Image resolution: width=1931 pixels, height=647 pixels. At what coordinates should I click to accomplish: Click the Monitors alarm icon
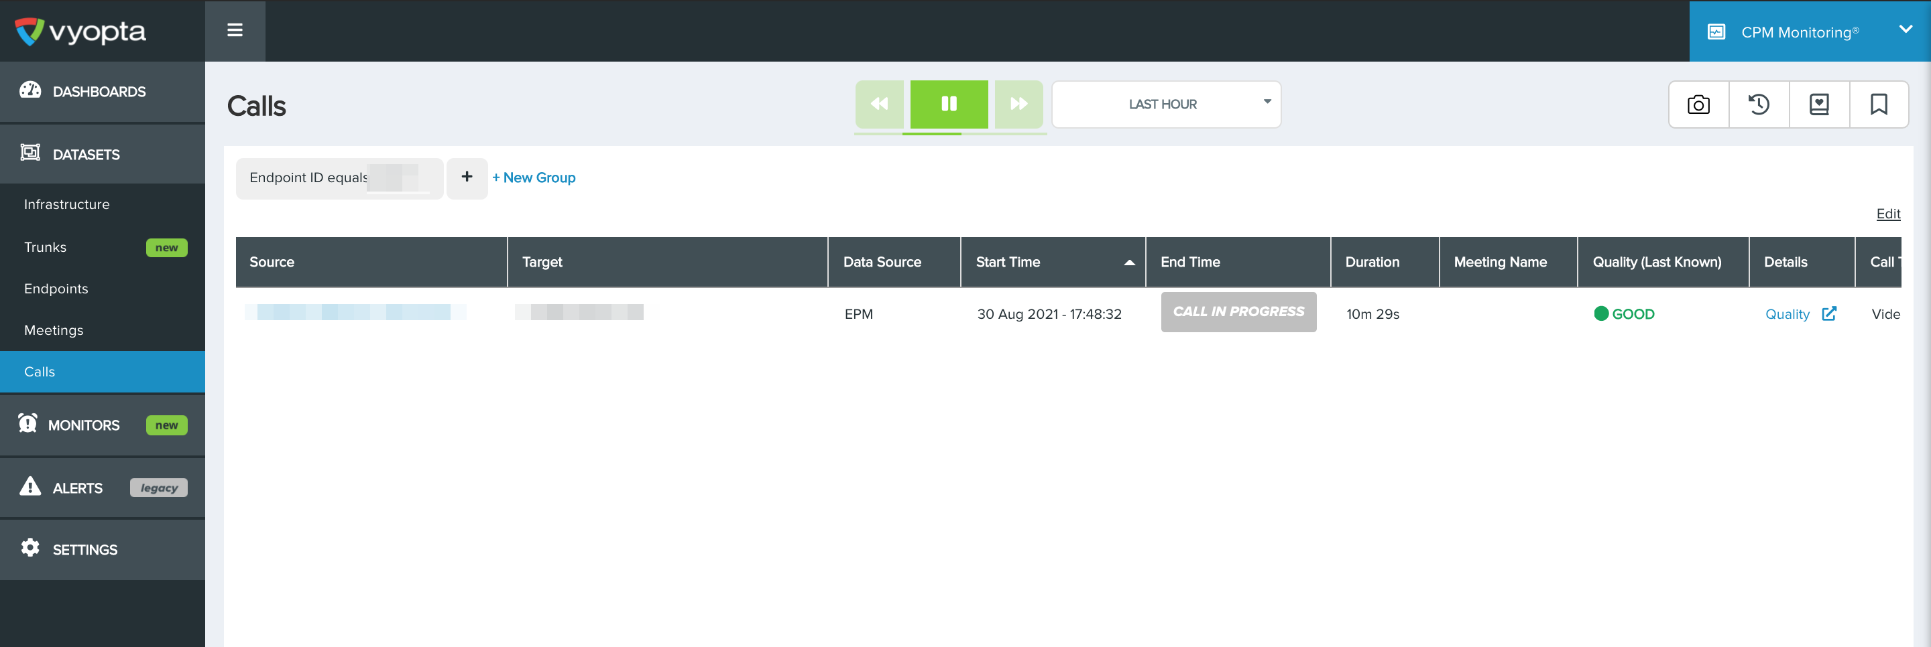27,423
